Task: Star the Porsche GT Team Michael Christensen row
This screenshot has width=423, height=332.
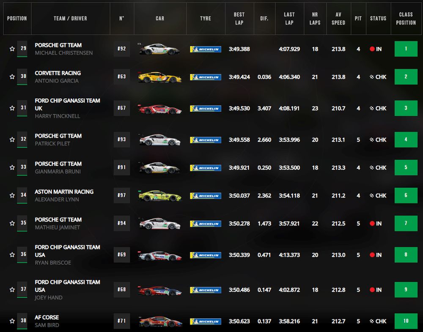Action: point(12,49)
